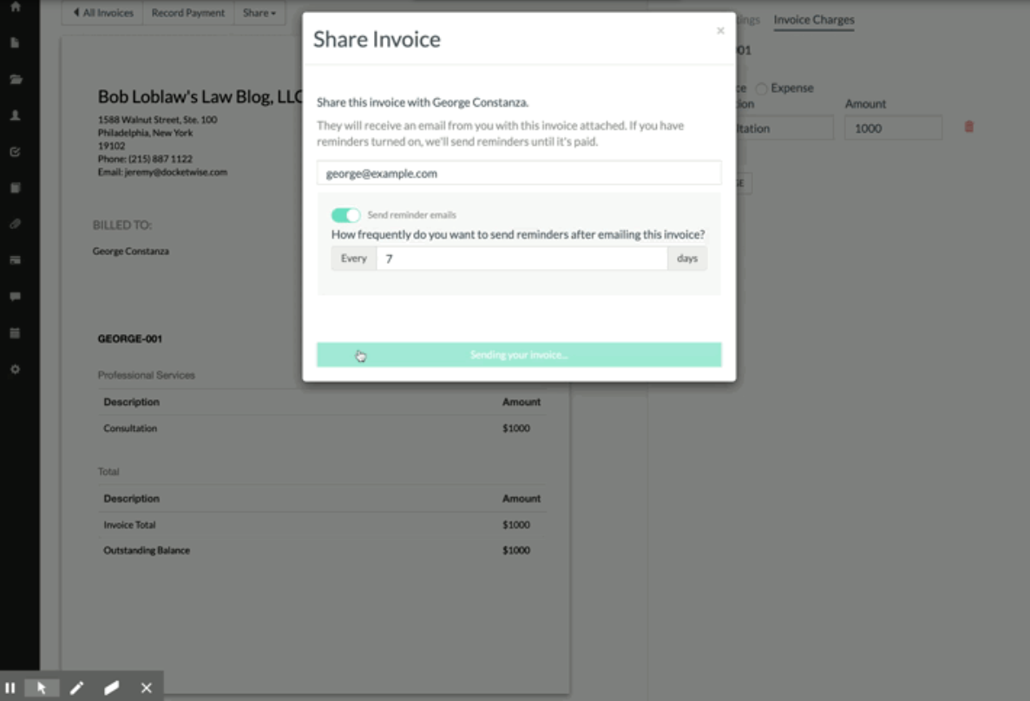Open the person icon in the sidebar
Image resolution: width=1030 pixels, height=701 pixels.
pyautogui.click(x=15, y=115)
